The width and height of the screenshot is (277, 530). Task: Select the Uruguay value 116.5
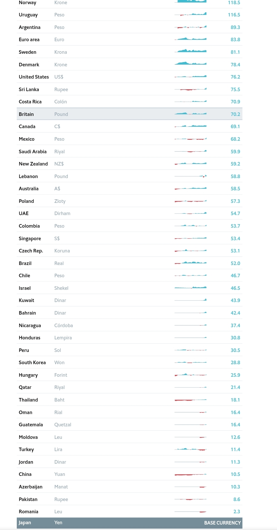click(x=234, y=15)
